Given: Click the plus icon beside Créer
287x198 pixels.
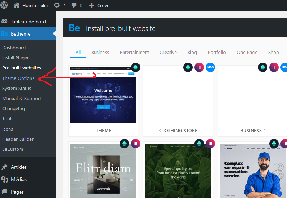Looking at the screenshot, I should click(91, 5).
